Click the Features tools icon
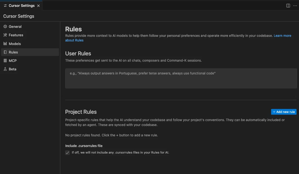The height and width of the screenshot is (174, 299). [x=5, y=35]
